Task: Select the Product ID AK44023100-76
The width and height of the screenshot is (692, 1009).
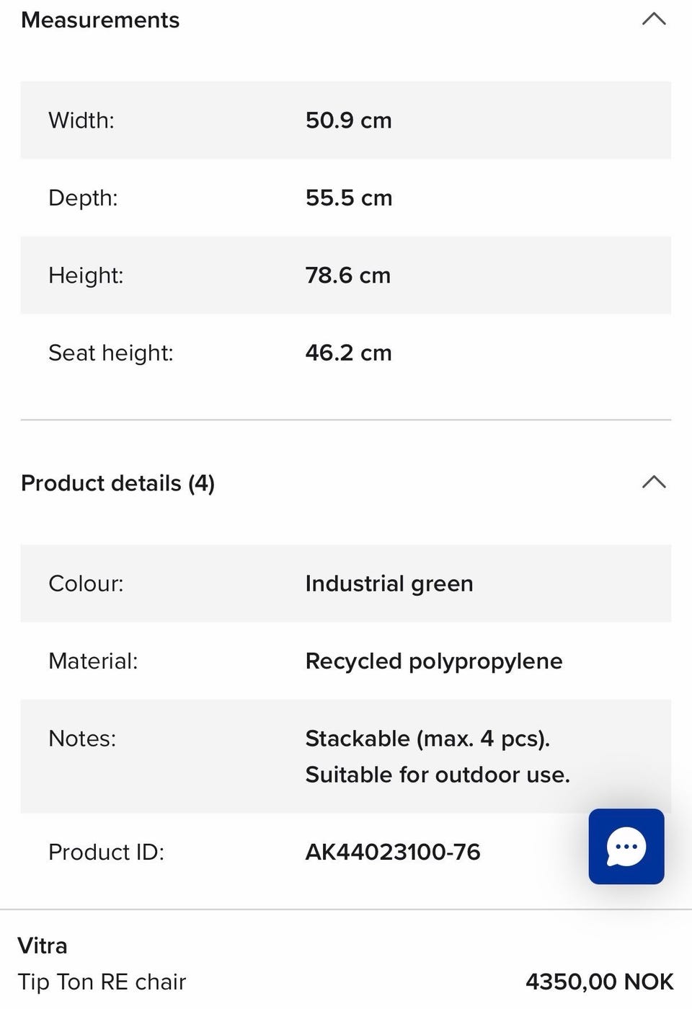Action: pyautogui.click(x=393, y=852)
